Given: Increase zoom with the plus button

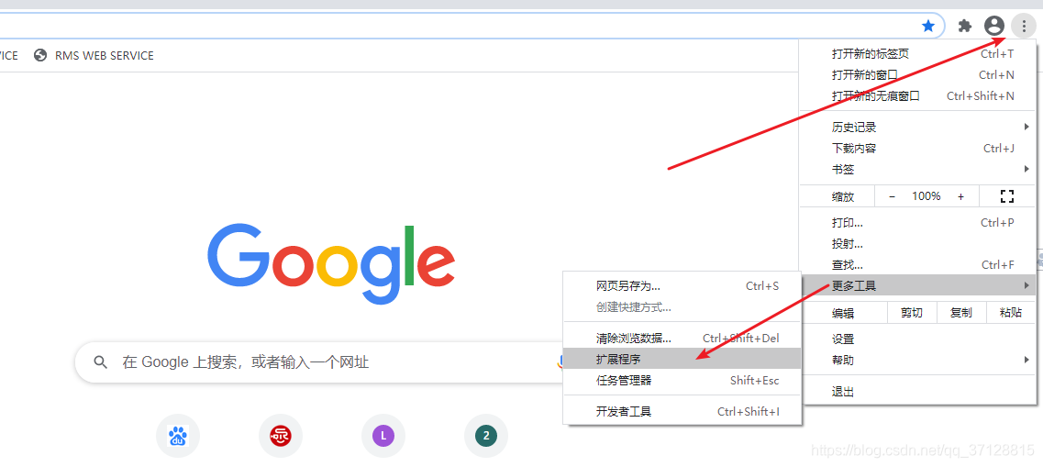Looking at the screenshot, I should pos(960,196).
